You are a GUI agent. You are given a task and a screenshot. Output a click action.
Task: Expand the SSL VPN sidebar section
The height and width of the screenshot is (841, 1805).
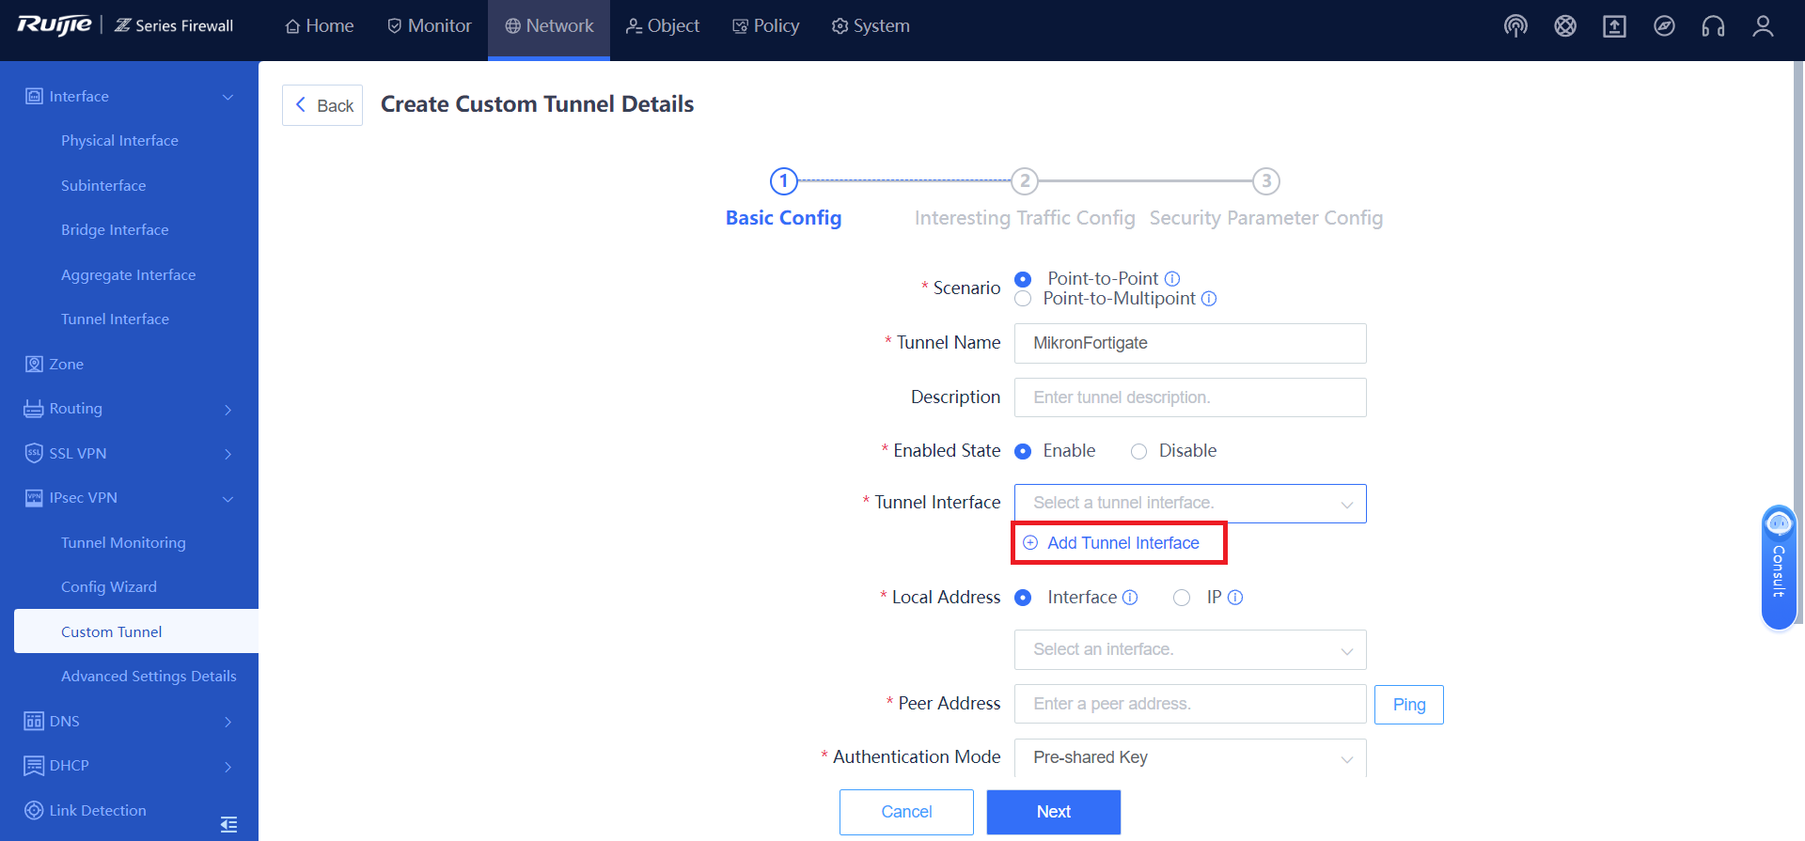228,454
